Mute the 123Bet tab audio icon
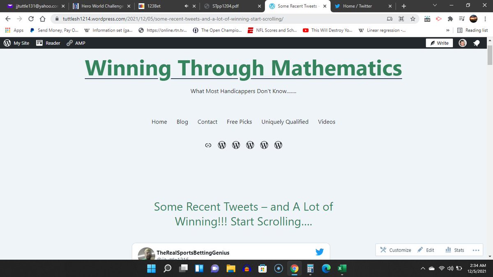Screen dimensions: 493x277 point(187,6)
